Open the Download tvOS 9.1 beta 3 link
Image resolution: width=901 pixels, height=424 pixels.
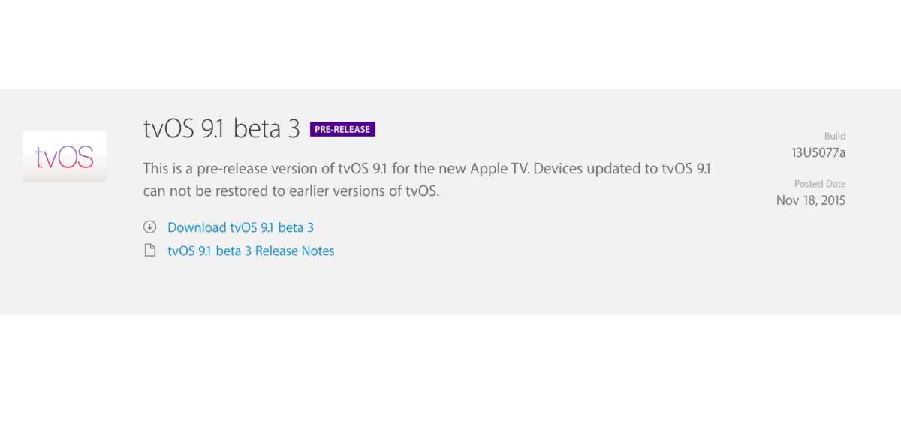[240, 227]
